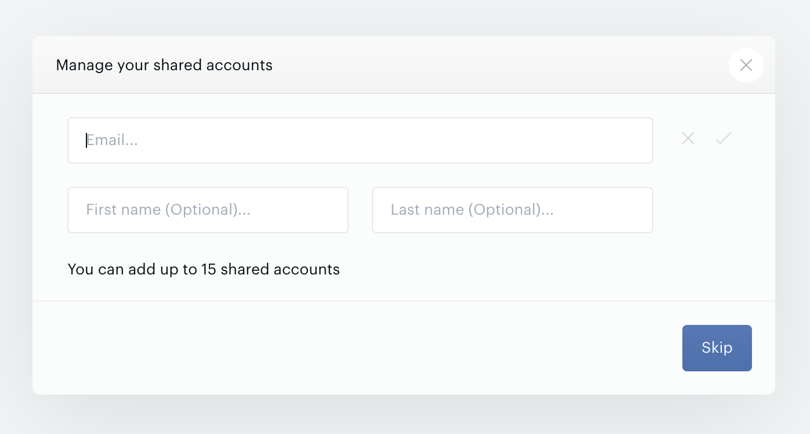The image size is (810, 434).
Task: Click the Skip button
Action: click(x=717, y=348)
